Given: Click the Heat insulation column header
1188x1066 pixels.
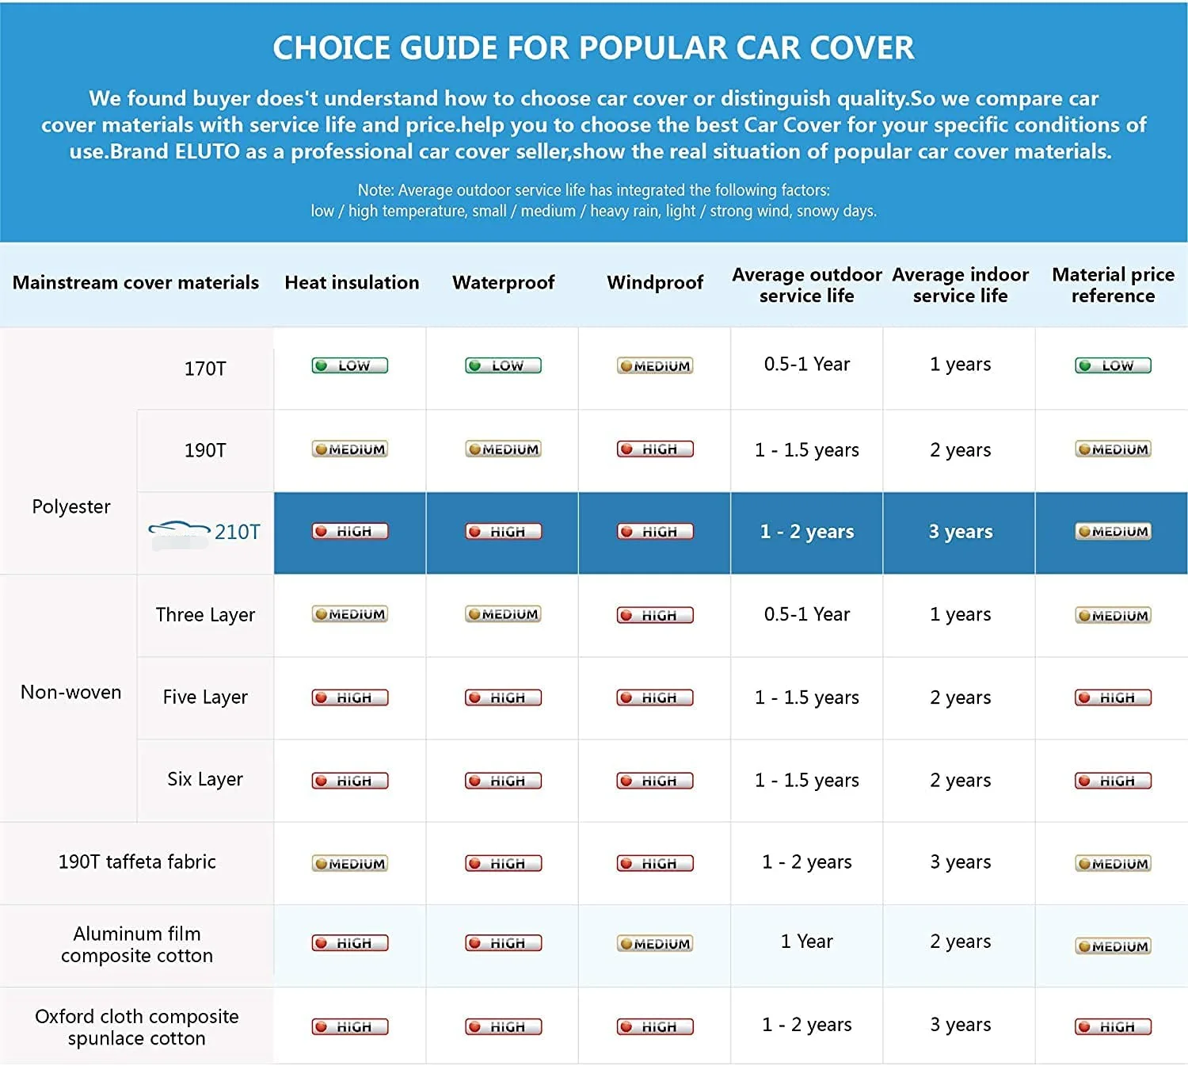Looking at the screenshot, I should 352,283.
